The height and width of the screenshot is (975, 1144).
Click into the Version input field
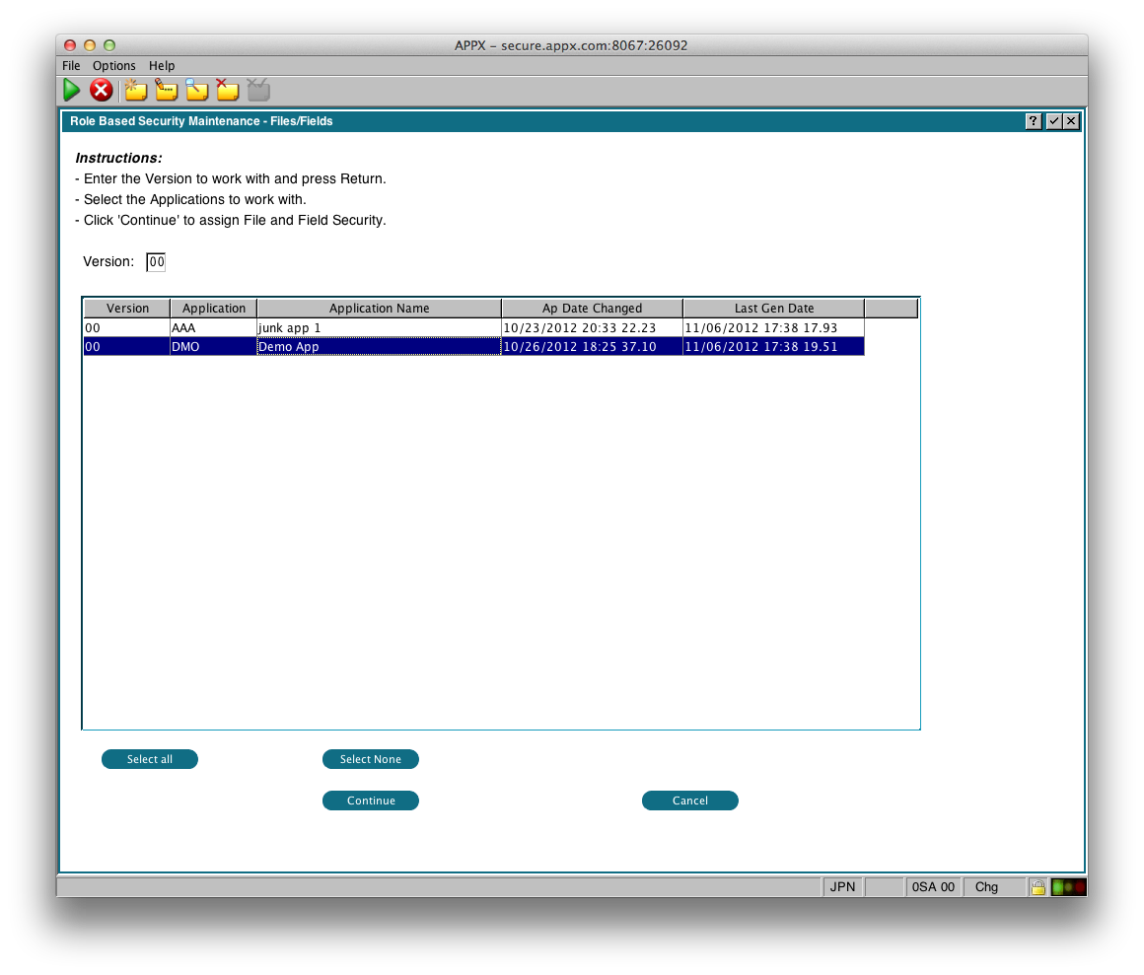pos(156,262)
